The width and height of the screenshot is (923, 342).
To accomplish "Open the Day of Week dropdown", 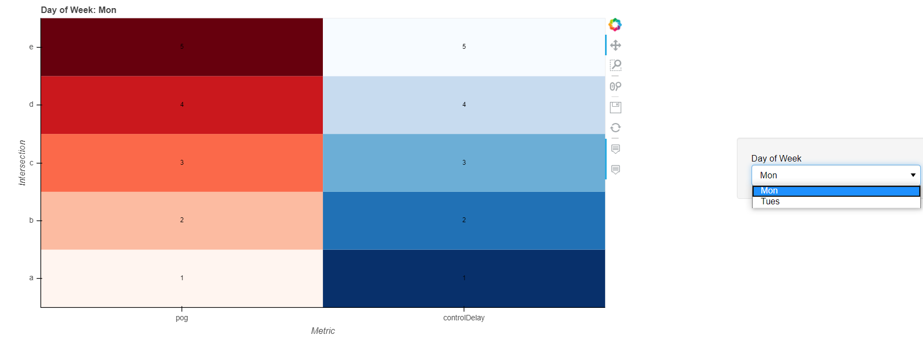I will point(836,175).
